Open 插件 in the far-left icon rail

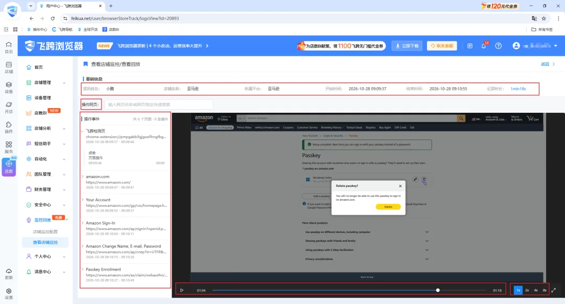9,127
